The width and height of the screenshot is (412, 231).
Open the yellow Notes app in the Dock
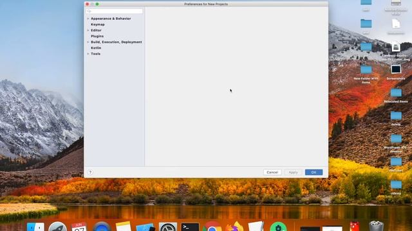123,227
